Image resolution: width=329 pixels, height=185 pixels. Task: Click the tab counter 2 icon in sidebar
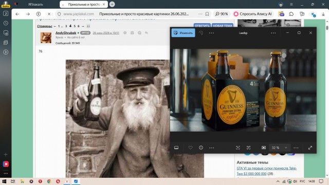coord(6,13)
